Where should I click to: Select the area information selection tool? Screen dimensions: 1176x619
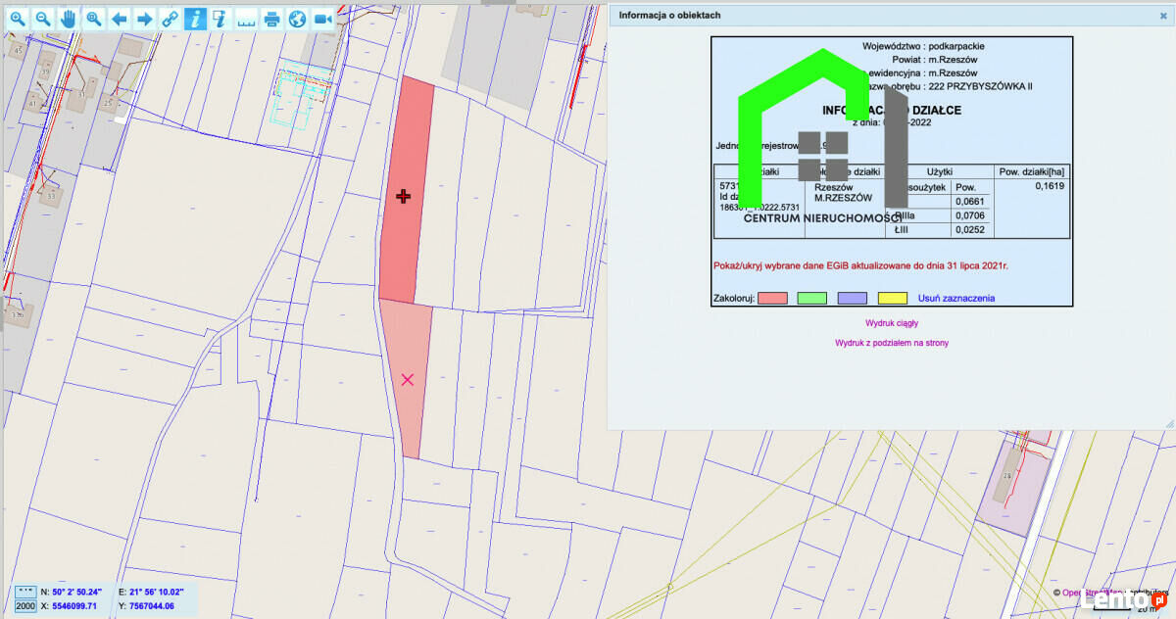[x=221, y=19]
